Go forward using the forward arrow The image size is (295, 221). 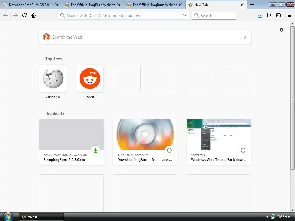[15, 16]
